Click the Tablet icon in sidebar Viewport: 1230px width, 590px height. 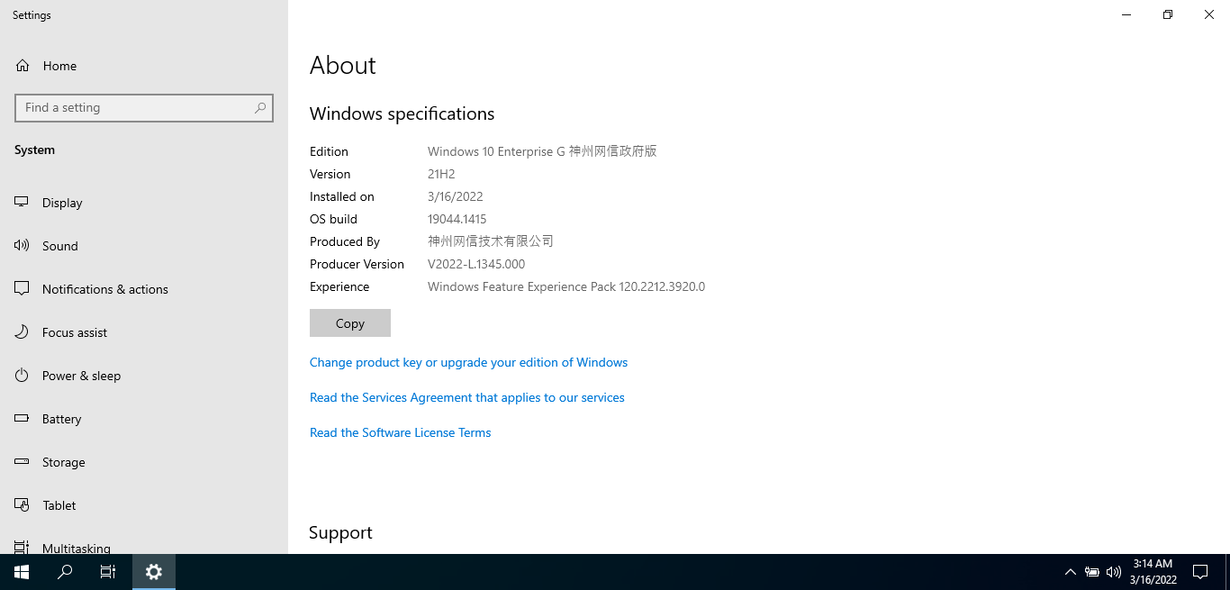tap(22, 505)
